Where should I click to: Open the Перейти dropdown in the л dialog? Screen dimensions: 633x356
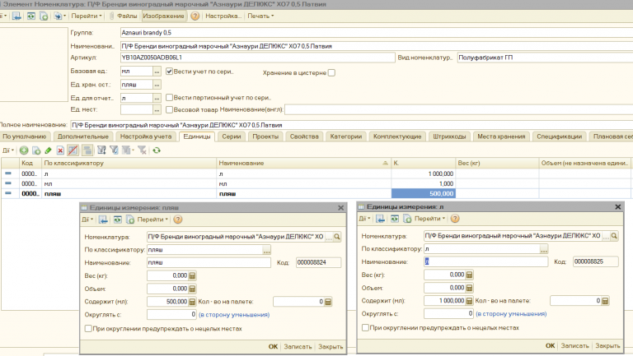[429, 219]
